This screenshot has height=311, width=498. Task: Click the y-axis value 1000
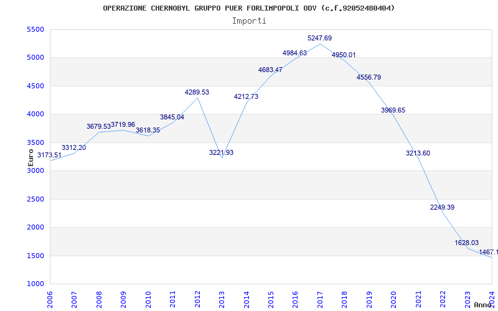[35, 284]
